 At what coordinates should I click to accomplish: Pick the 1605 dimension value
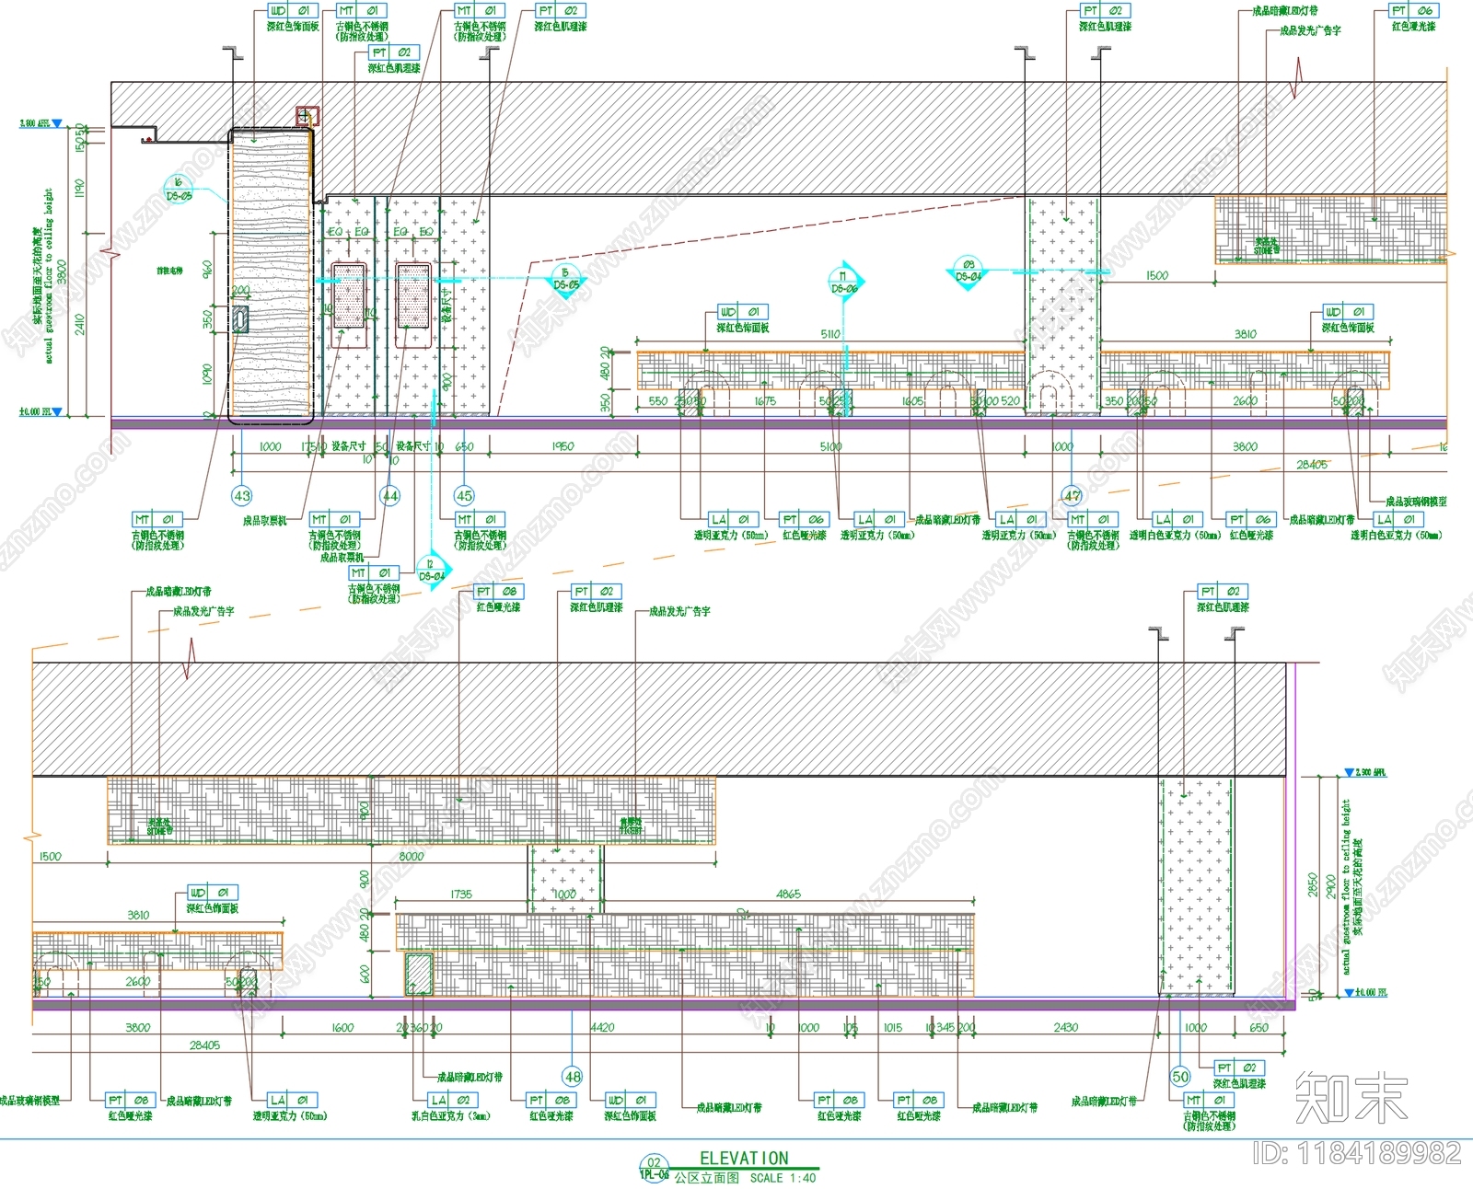tap(912, 401)
